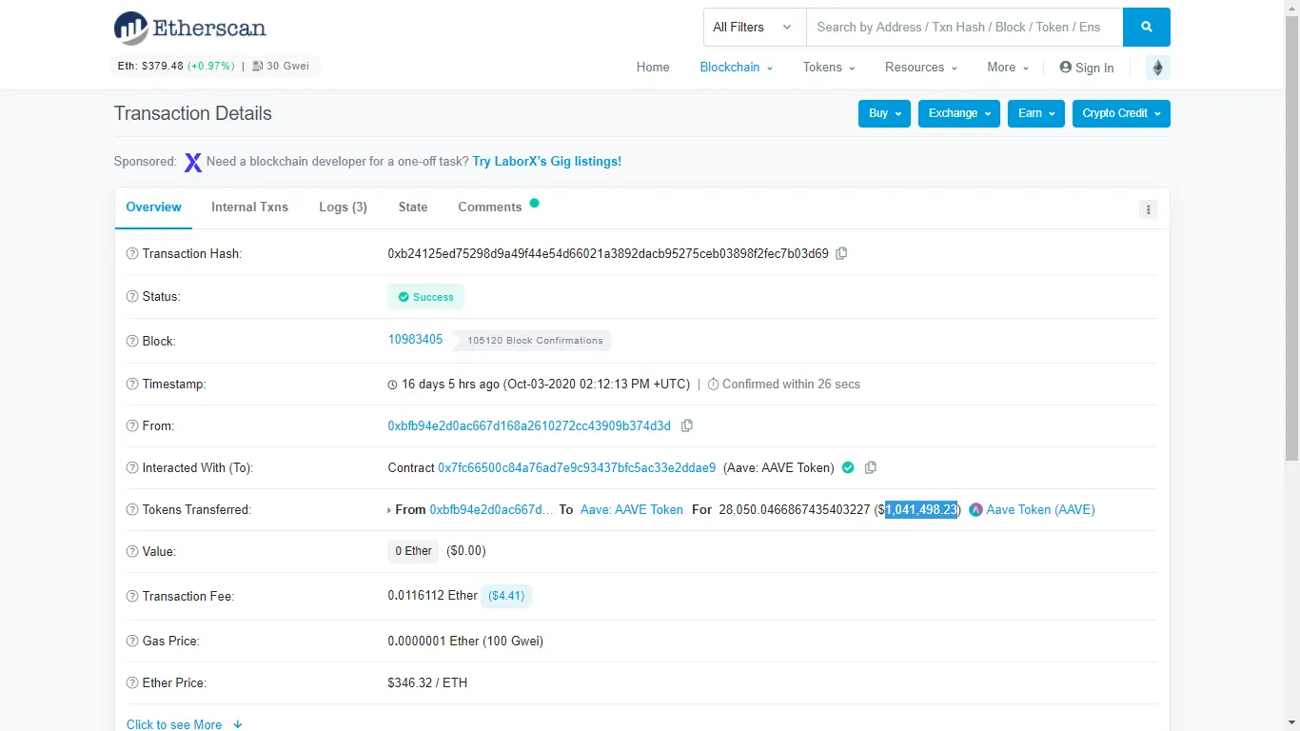Click the user icon next to Sign In
This screenshot has width=1300, height=731.
pyautogui.click(x=1066, y=68)
